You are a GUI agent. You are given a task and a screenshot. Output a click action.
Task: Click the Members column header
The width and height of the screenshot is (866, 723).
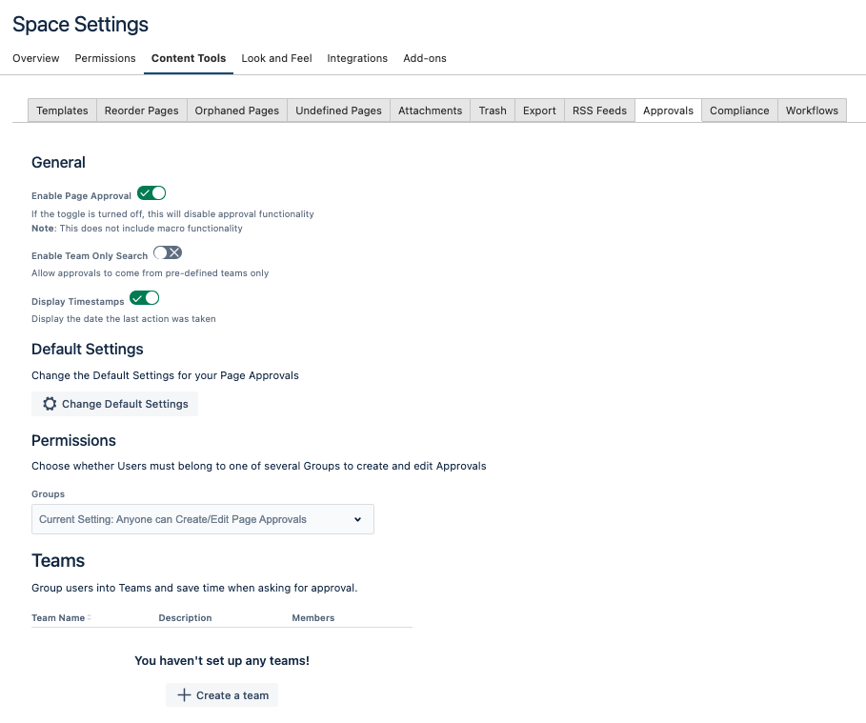click(313, 618)
